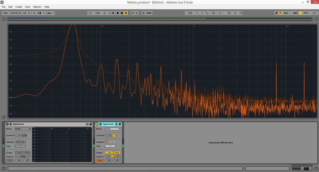Toggle Auto range on active Spectrum

(100, 160)
